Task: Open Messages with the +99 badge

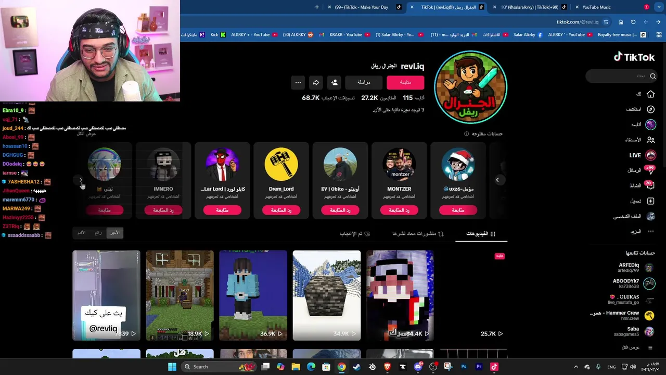Action: 641,170
